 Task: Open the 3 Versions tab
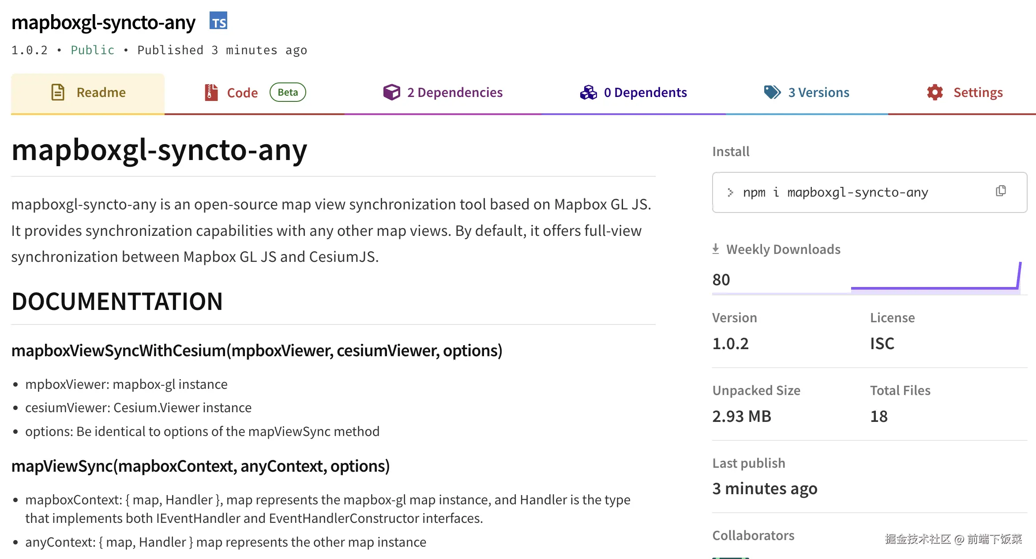(818, 93)
